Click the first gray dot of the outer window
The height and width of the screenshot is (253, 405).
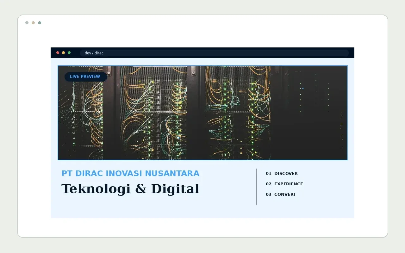click(27, 23)
